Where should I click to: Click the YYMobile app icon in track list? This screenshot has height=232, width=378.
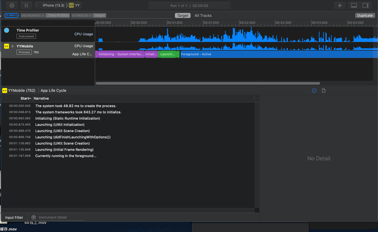coord(7,46)
